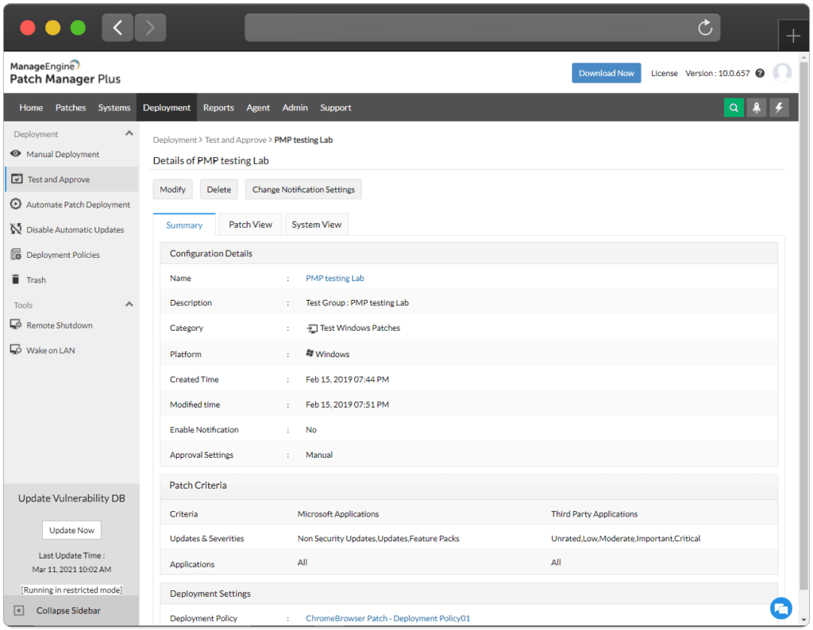
Task: Click the help question mark icon
Action: point(760,73)
